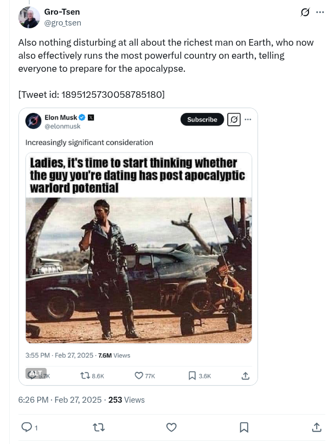Share the quoted Elon Musk tweet
This screenshot has width=328, height=444.
pyautogui.click(x=246, y=376)
